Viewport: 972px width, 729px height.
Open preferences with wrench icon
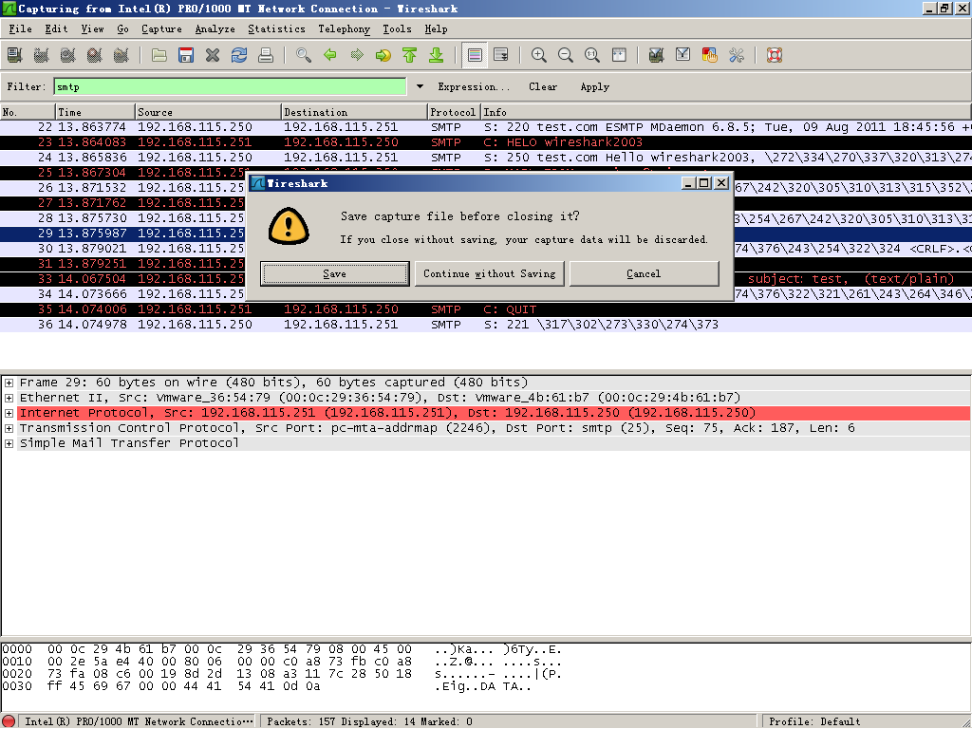pyautogui.click(x=737, y=55)
